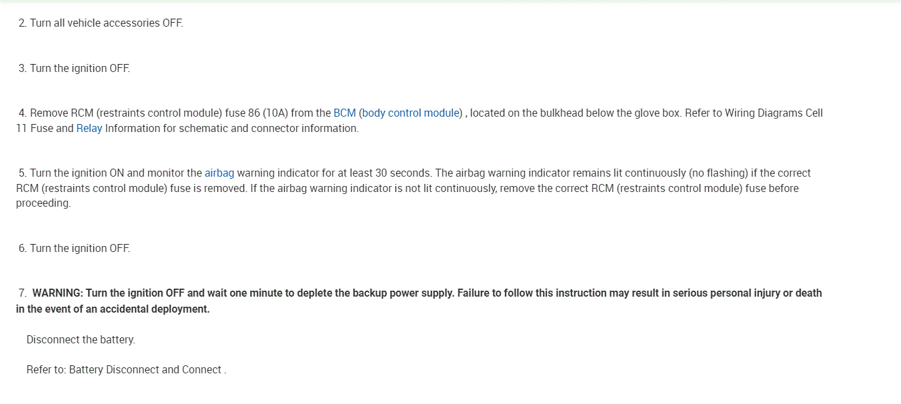Click "Battery Disconnect and Connect" reference text

(145, 370)
